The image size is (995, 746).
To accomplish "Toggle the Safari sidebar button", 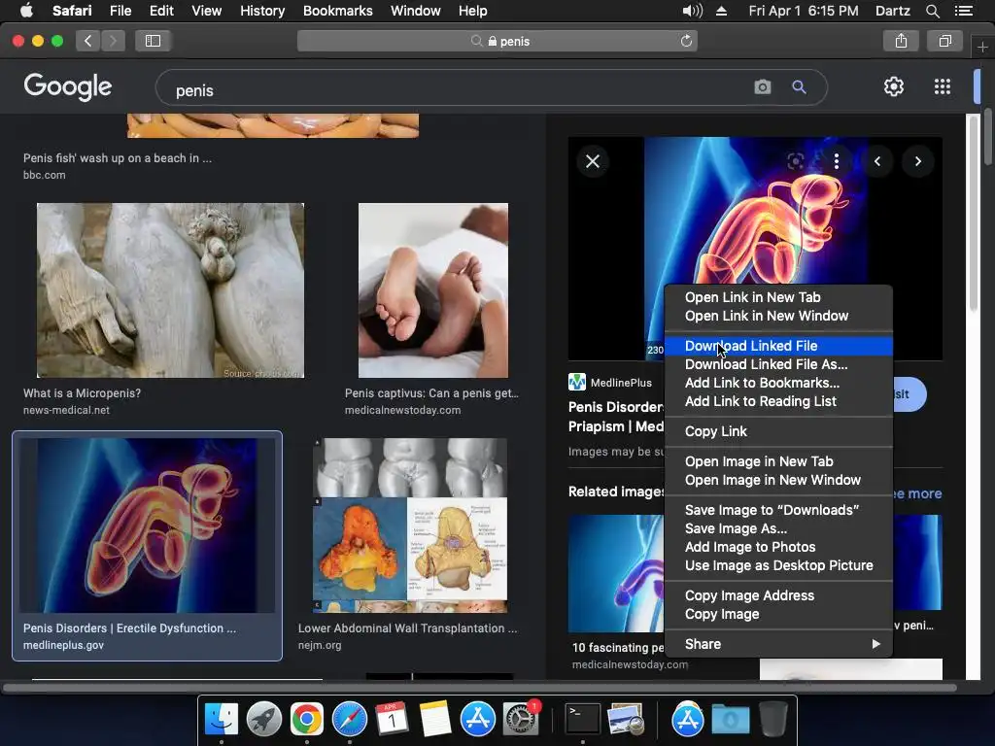I will (x=153, y=41).
